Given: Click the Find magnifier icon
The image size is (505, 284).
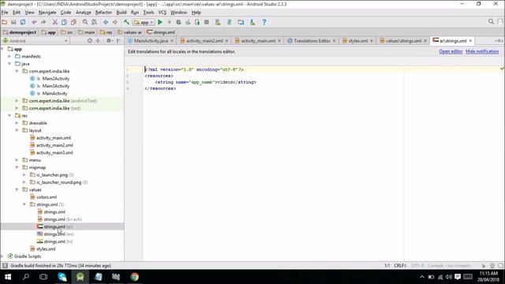Looking at the screenshot, I should click(x=85, y=22).
